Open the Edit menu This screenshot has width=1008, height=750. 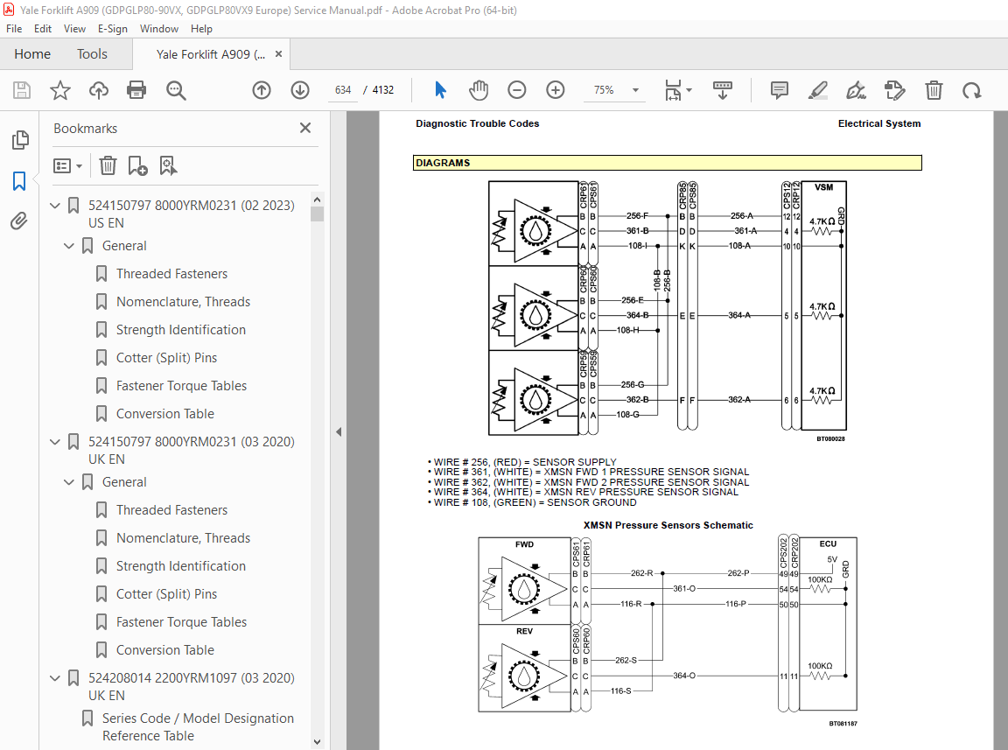pos(43,29)
